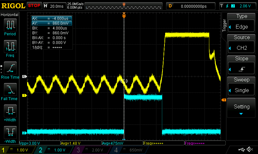Open the trigger Slope selection menu
Viewport: 258px width, 154px height.
click(241, 69)
